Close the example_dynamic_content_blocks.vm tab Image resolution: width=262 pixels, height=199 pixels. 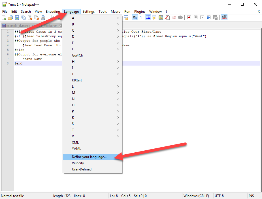click(x=60, y=26)
